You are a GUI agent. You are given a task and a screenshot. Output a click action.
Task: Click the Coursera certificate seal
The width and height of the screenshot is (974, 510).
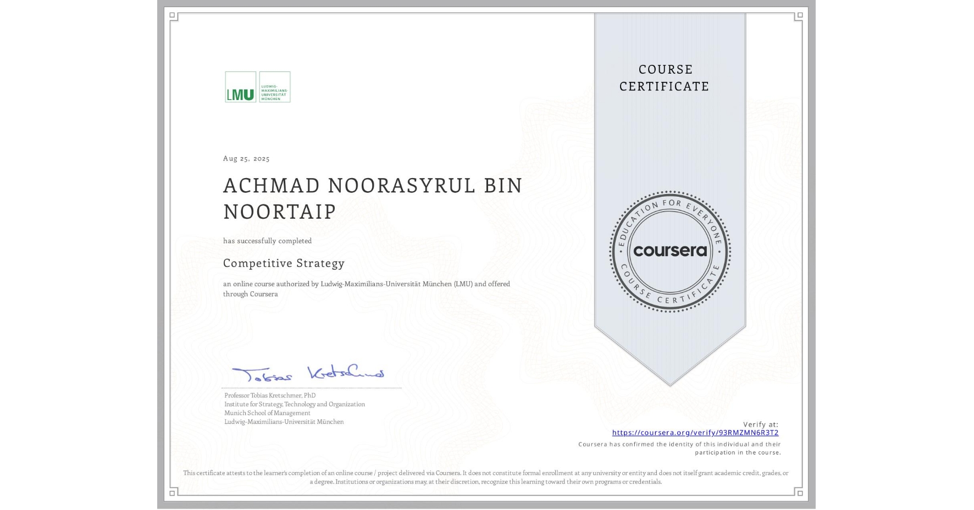669,251
